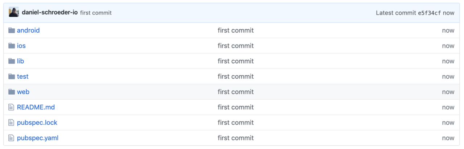The width and height of the screenshot is (464, 149).
Task: Open daniel-schroeder-io's avatar thumbnail
Action: click(14, 12)
